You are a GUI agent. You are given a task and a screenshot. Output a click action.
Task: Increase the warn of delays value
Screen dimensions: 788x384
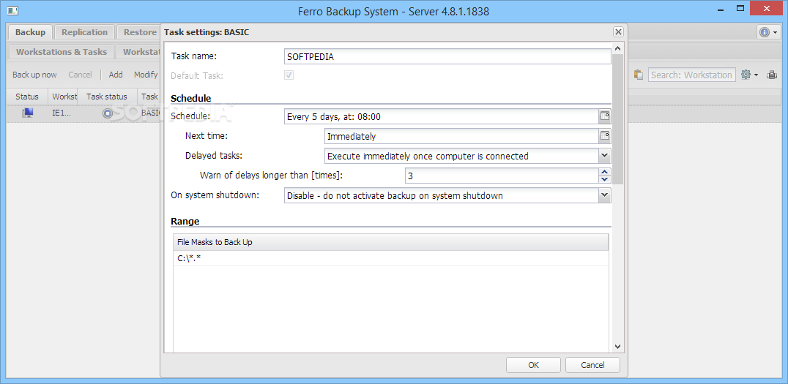605,172
